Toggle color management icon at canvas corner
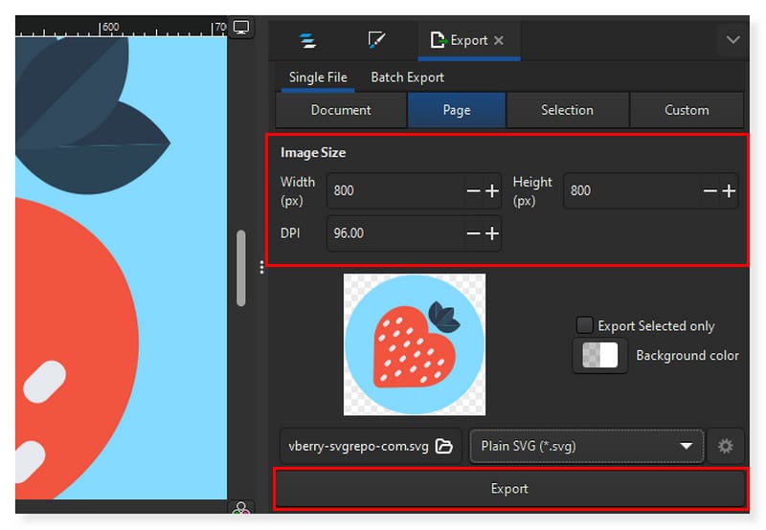766x530 pixels. pyautogui.click(x=241, y=509)
